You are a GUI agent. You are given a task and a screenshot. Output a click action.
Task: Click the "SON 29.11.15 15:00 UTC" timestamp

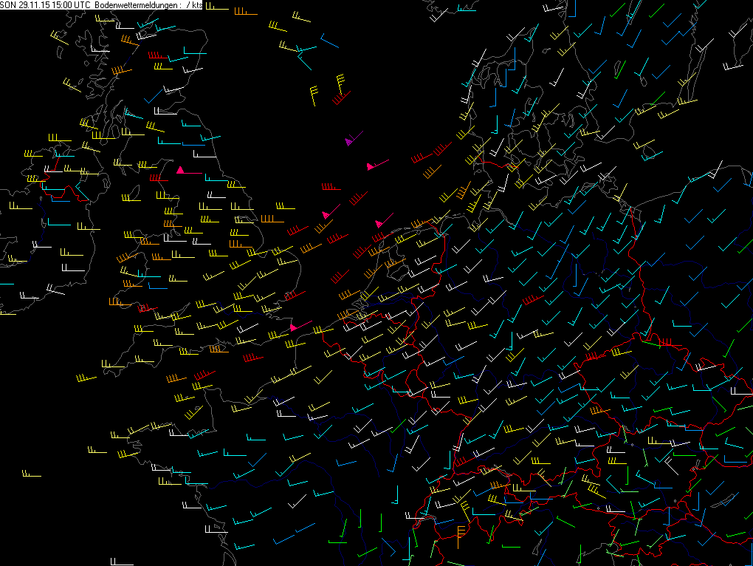tap(46, 5)
